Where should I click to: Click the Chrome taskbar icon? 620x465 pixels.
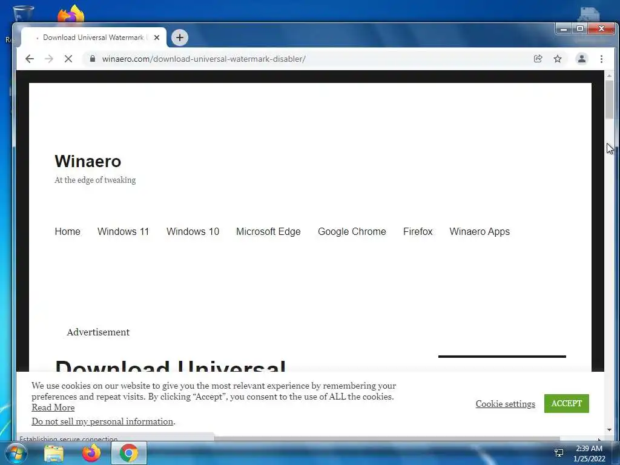click(128, 453)
